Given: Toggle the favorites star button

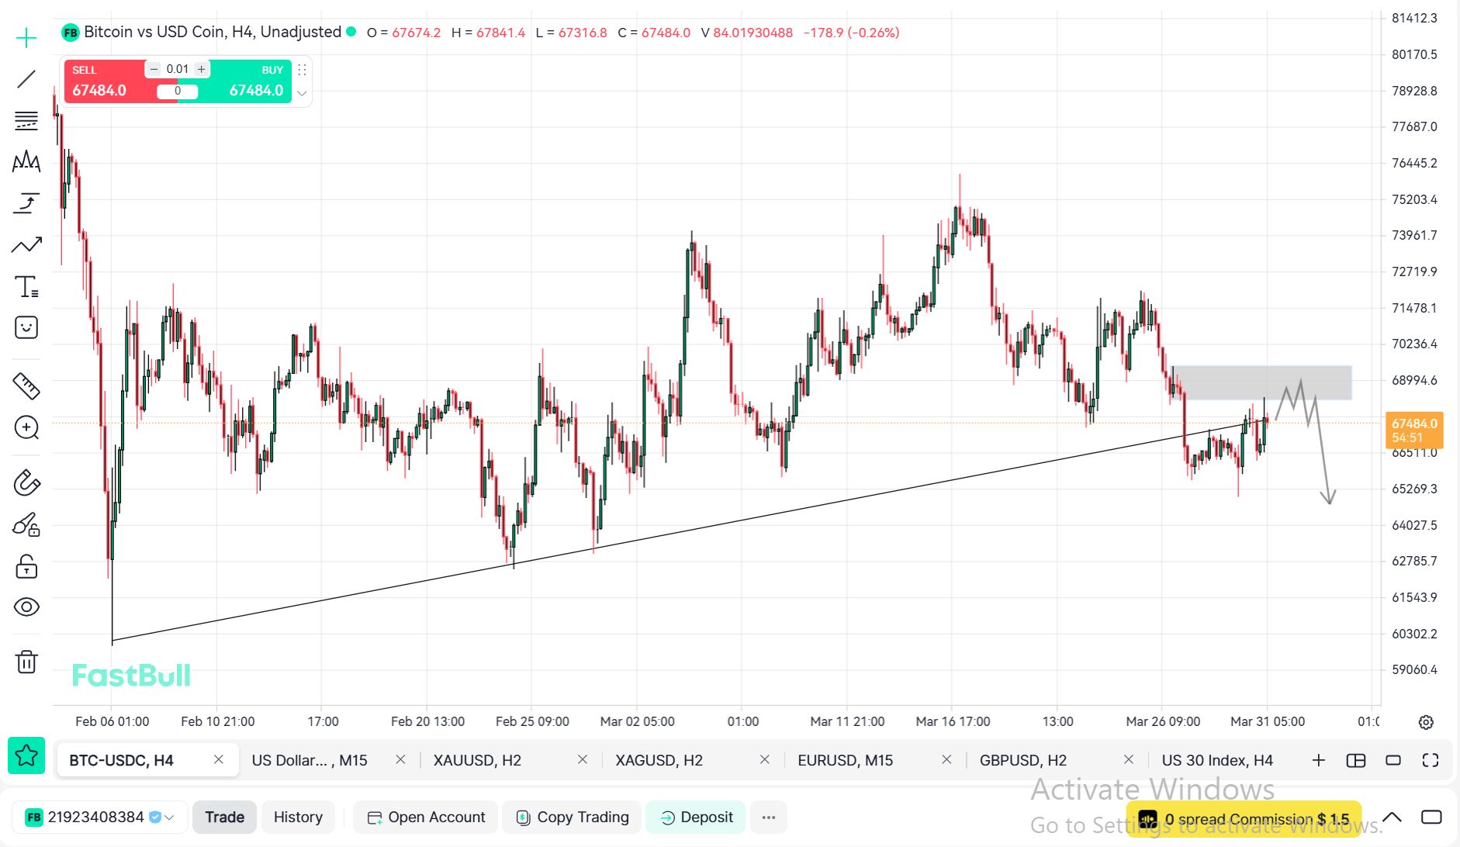Looking at the screenshot, I should point(26,755).
